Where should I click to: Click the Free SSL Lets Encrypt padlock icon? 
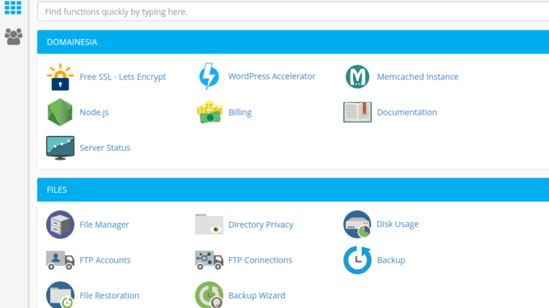point(60,77)
